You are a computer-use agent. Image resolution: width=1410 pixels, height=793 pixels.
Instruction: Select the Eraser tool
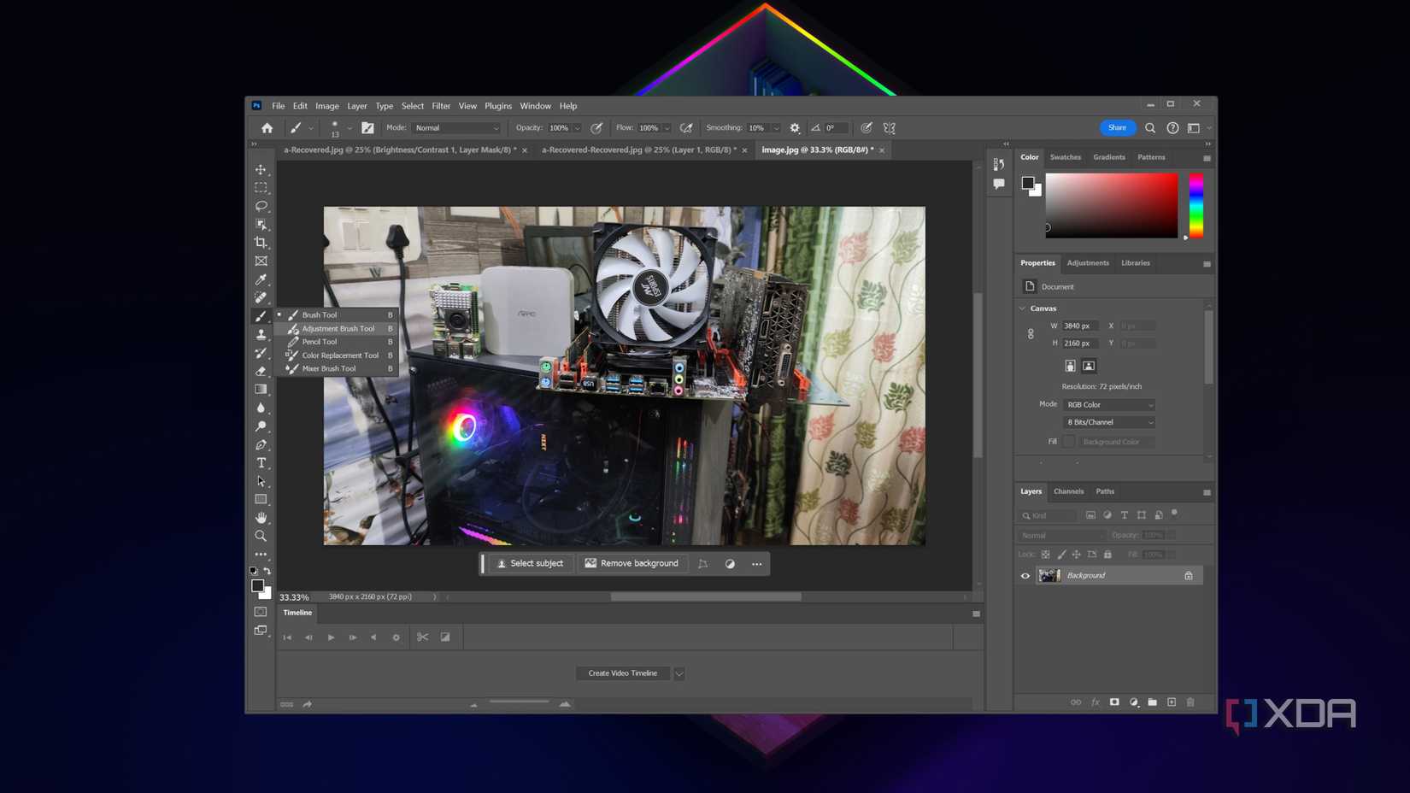coord(261,371)
